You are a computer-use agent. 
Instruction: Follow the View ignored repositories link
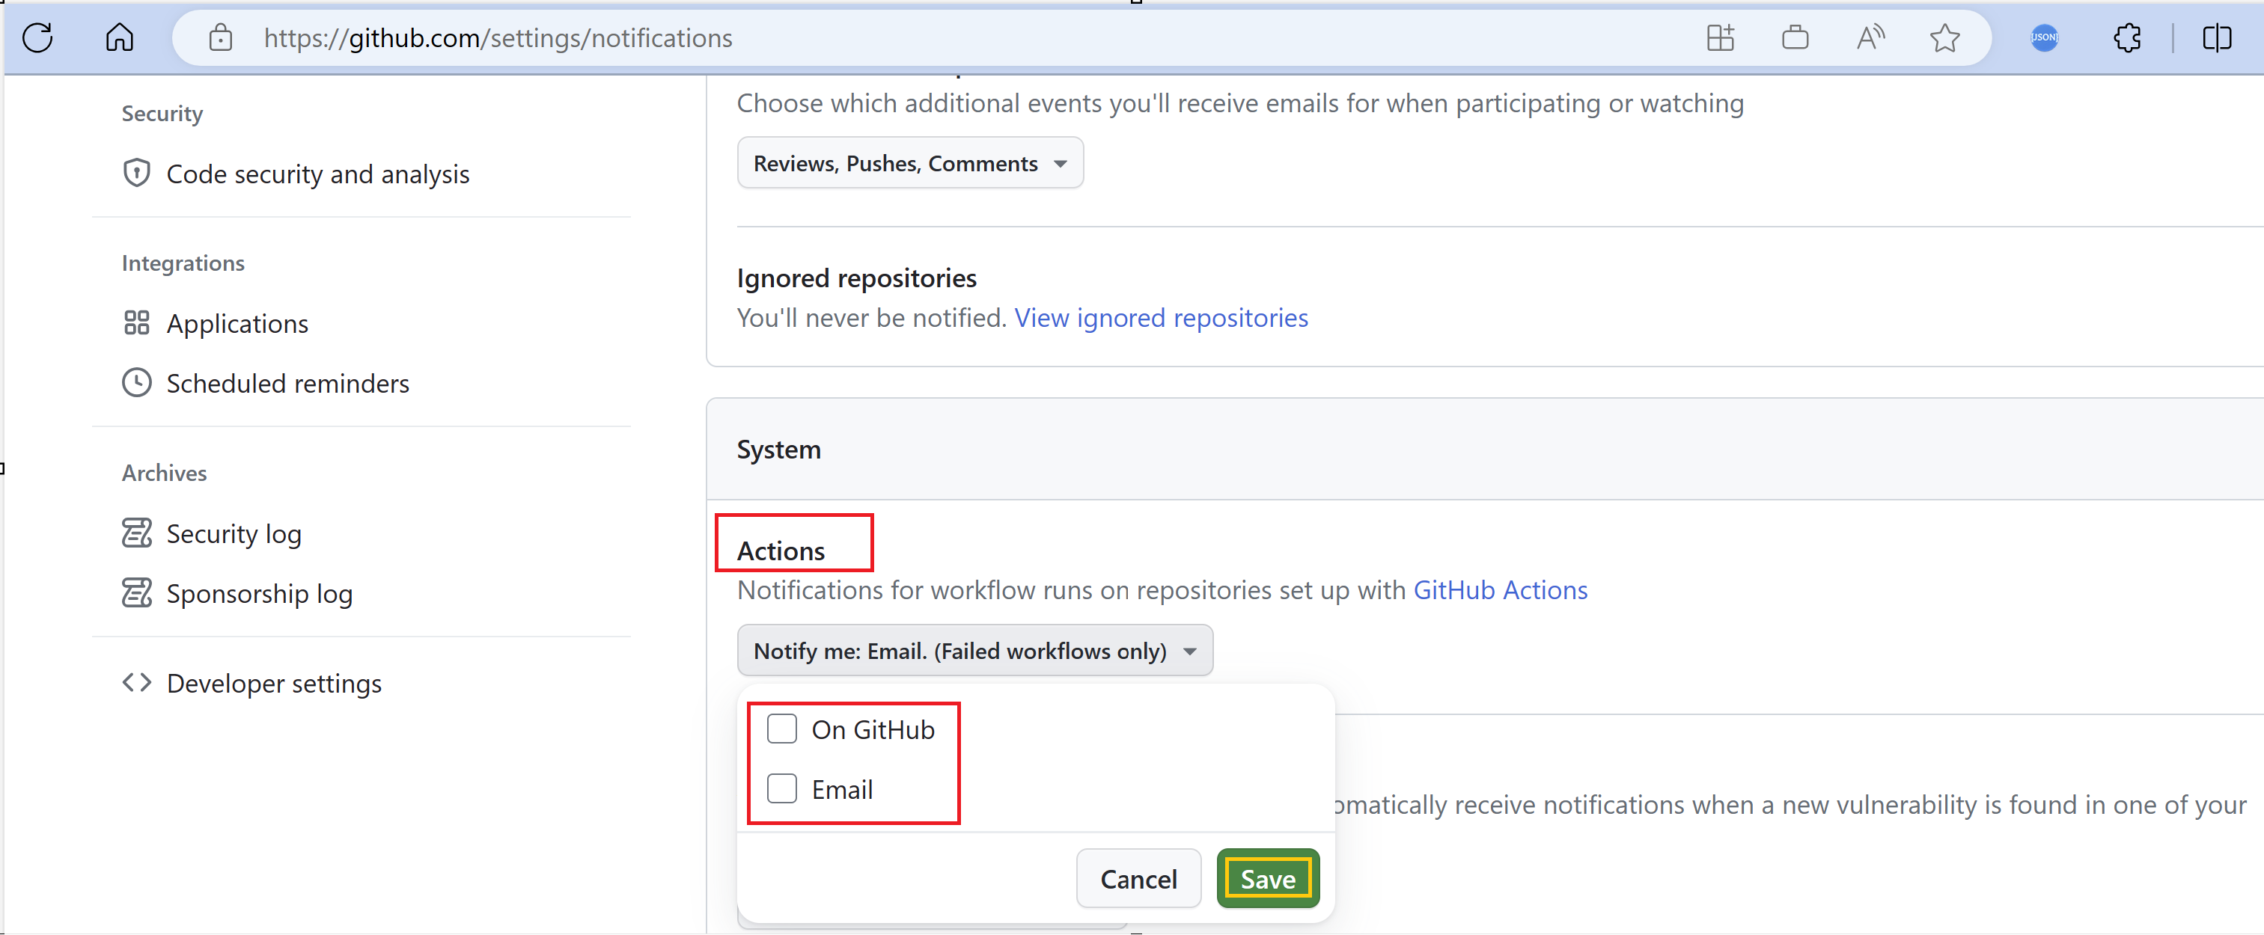[1162, 317]
